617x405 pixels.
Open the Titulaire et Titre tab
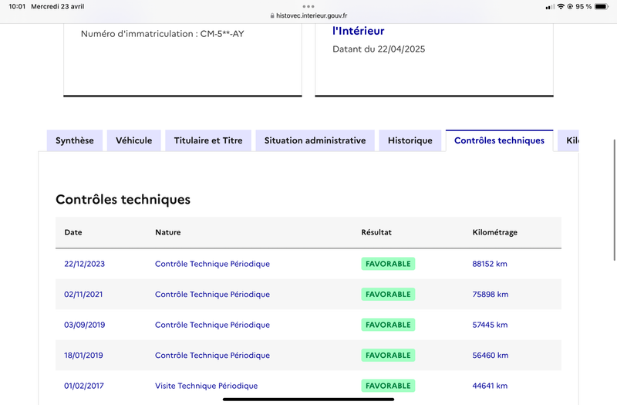(x=208, y=140)
